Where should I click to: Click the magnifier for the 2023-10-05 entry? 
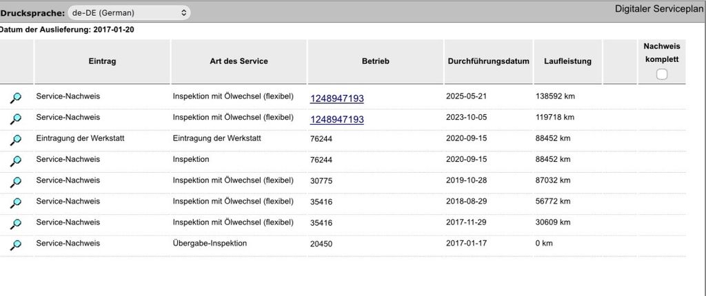[x=16, y=119]
